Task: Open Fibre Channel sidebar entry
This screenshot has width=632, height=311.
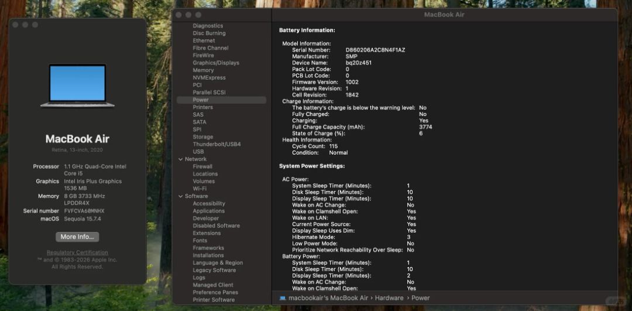Action: tap(211, 48)
